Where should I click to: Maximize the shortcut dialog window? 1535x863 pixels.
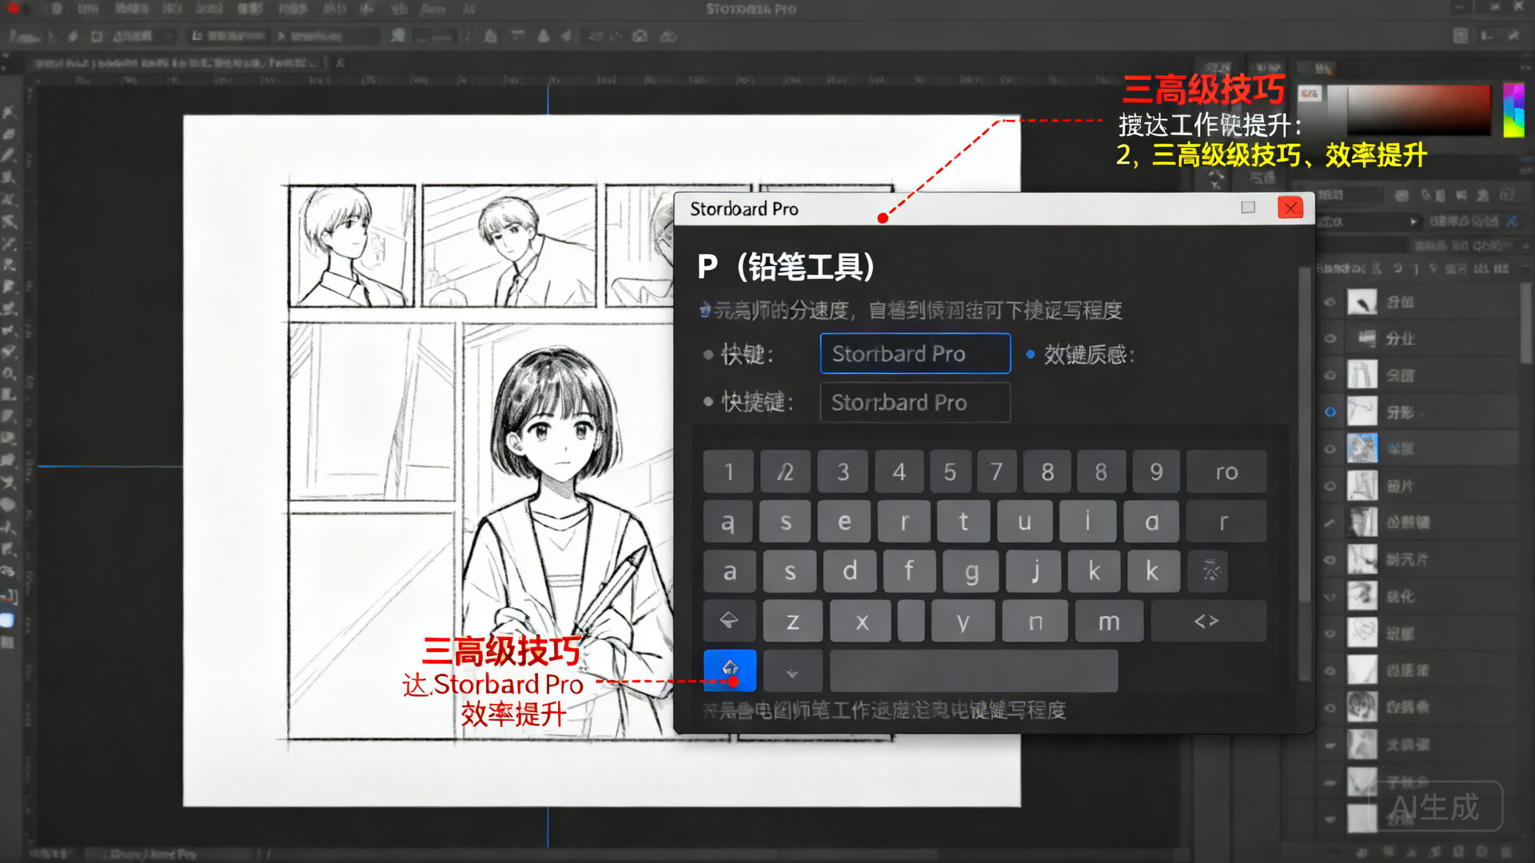coord(1248,208)
